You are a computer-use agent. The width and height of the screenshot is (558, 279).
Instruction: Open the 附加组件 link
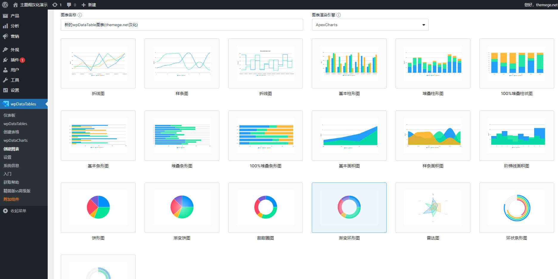click(11, 199)
